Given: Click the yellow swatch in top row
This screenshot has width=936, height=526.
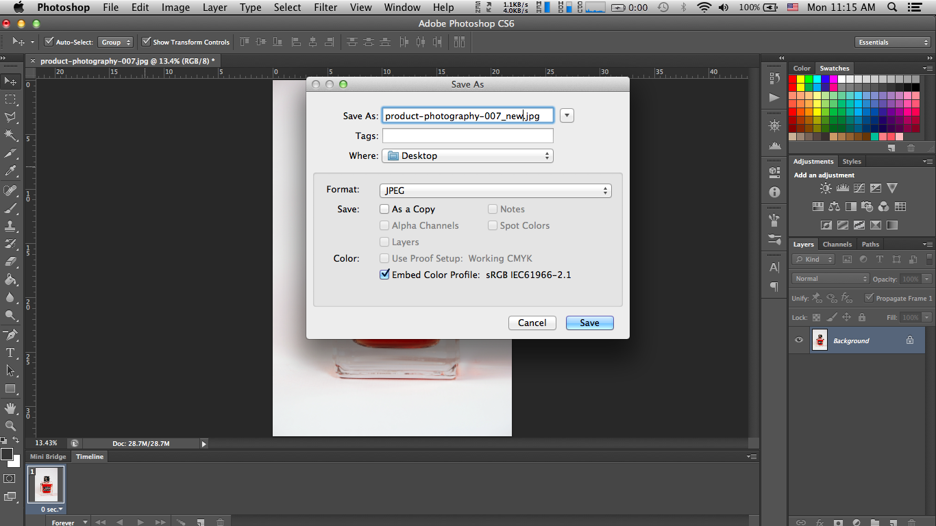Looking at the screenshot, I should [800, 79].
